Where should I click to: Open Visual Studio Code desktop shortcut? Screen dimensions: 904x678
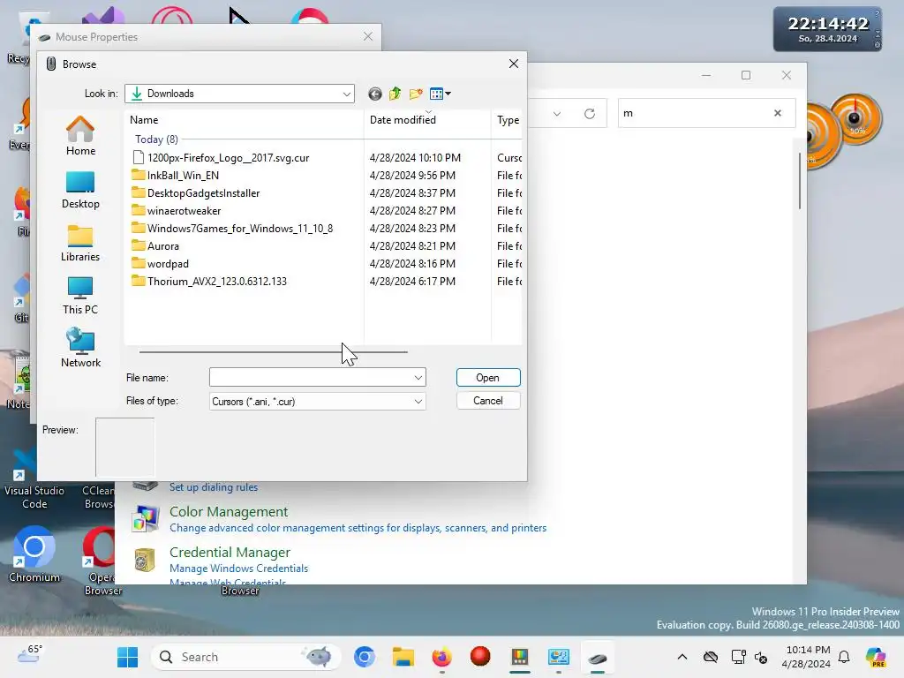[34, 479]
